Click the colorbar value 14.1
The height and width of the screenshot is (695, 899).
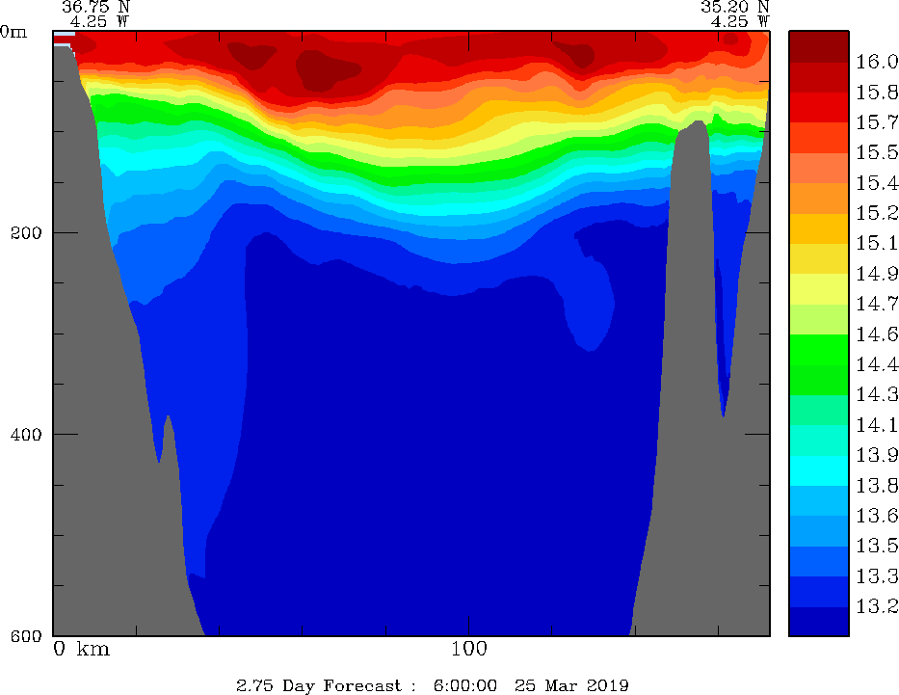(x=877, y=425)
